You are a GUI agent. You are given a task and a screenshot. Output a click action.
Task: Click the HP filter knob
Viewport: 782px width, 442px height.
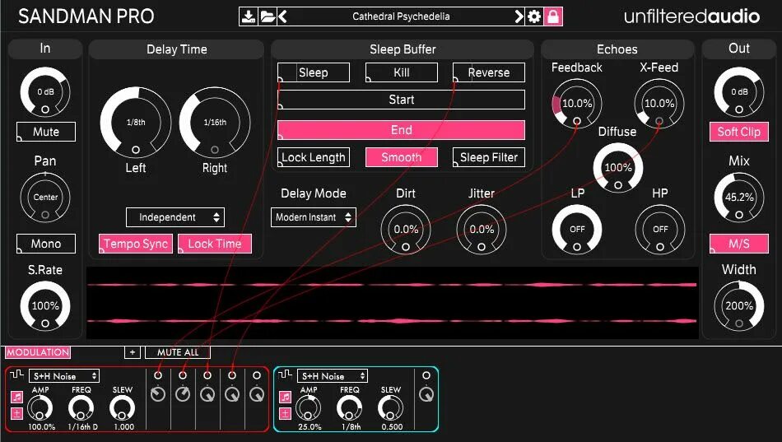coord(660,229)
